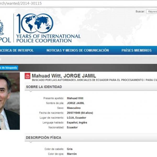Select the Países Miembros menu item
This screenshot has width=157, height=157.
pyautogui.click(x=136, y=51)
